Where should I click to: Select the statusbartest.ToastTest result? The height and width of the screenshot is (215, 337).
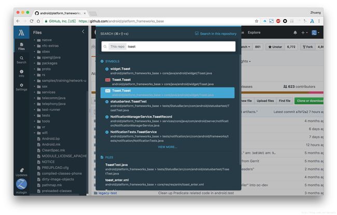167,105
